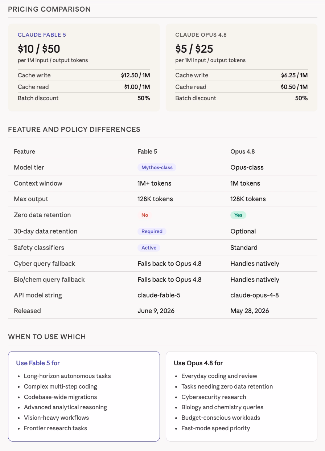Click Everyday coding and review item
This screenshot has height=451, width=325.
click(219, 376)
